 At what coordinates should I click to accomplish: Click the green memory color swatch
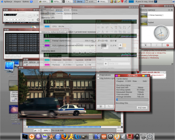(47, 41)
